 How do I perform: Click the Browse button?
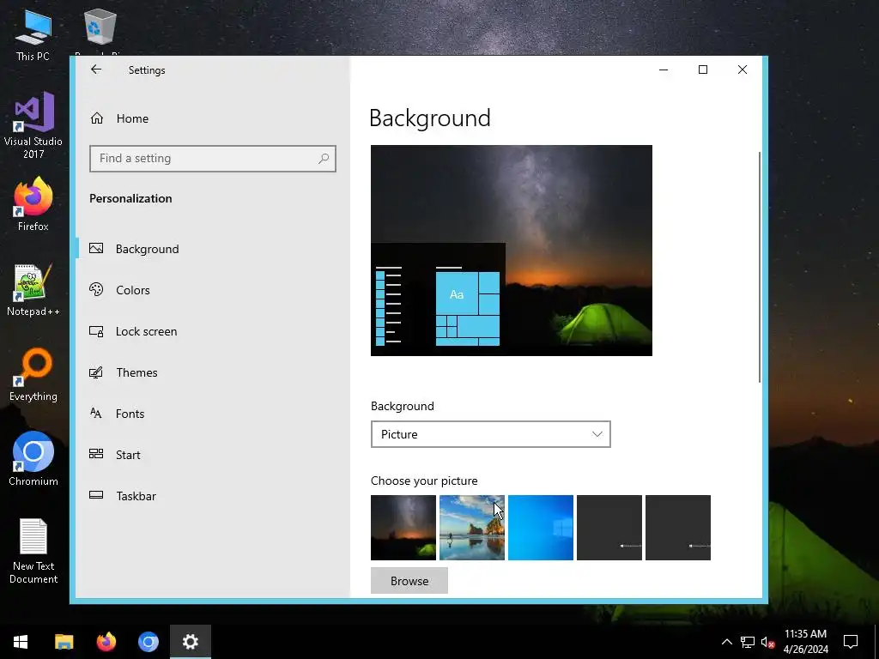click(x=409, y=581)
